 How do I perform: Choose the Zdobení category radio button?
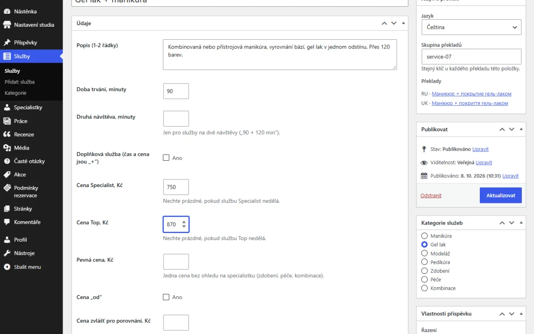(425, 271)
